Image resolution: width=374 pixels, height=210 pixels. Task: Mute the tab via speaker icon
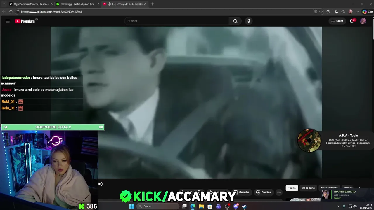click(109, 4)
